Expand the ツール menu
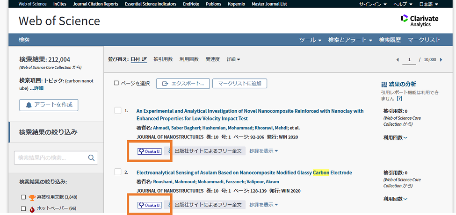This screenshot has width=456, height=215. tap(310, 40)
